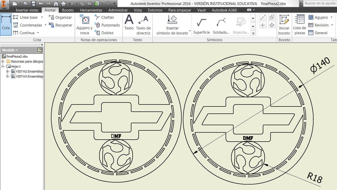
Task: Select the centerline bisector tool
Action: coord(272,17)
